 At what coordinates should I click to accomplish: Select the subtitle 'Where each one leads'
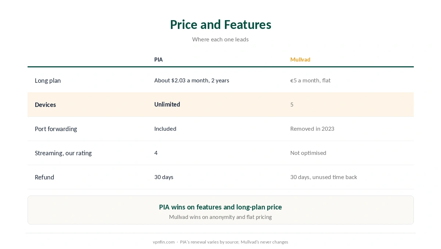click(x=220, y=40)
